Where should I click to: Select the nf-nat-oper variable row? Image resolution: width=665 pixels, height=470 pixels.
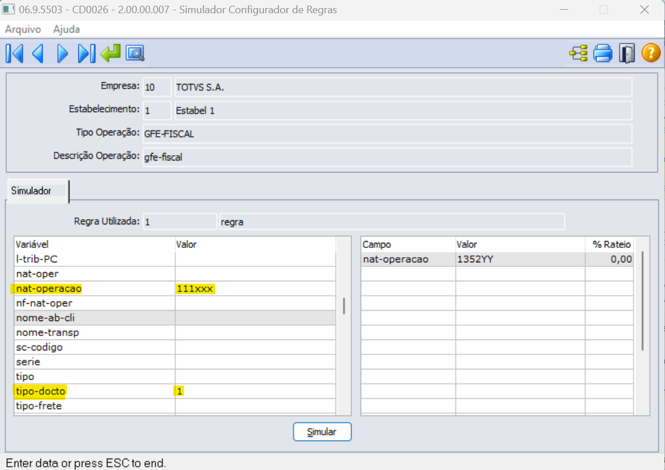point(175,303)
